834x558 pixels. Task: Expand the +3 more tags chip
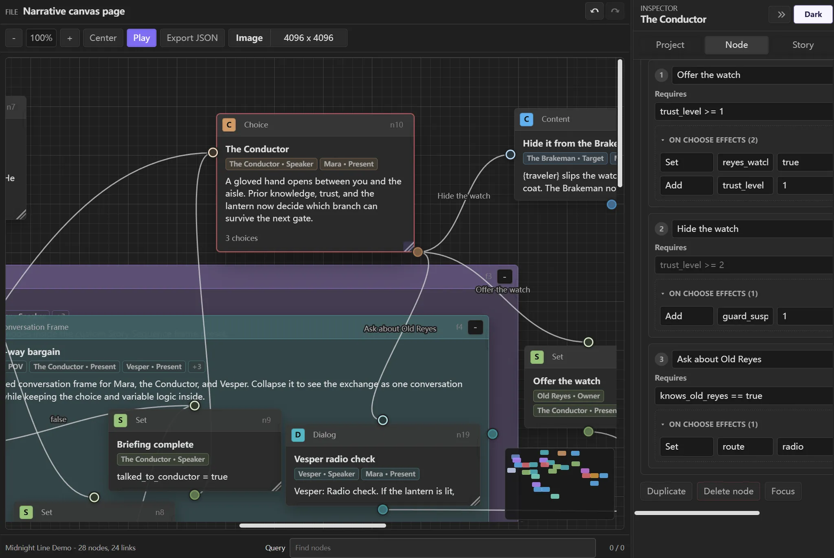pos(197,367)
